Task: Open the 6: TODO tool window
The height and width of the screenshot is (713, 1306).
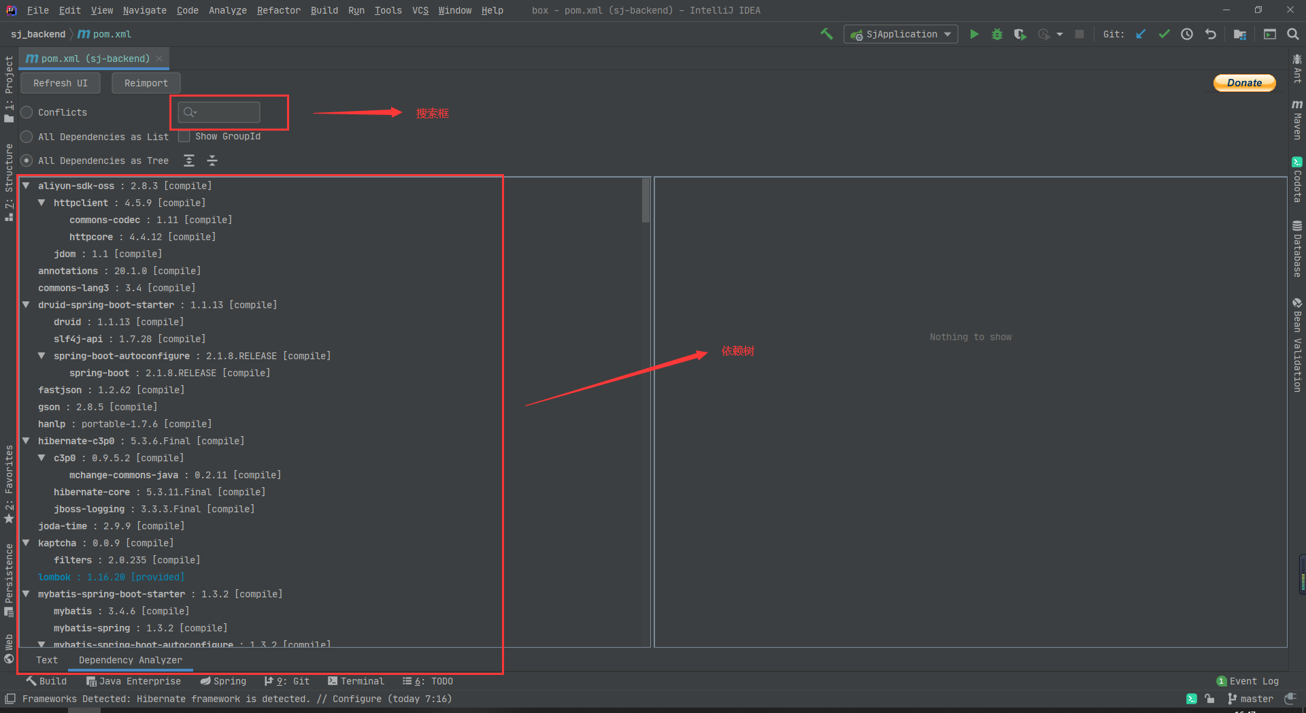Action: click(428, 681)
